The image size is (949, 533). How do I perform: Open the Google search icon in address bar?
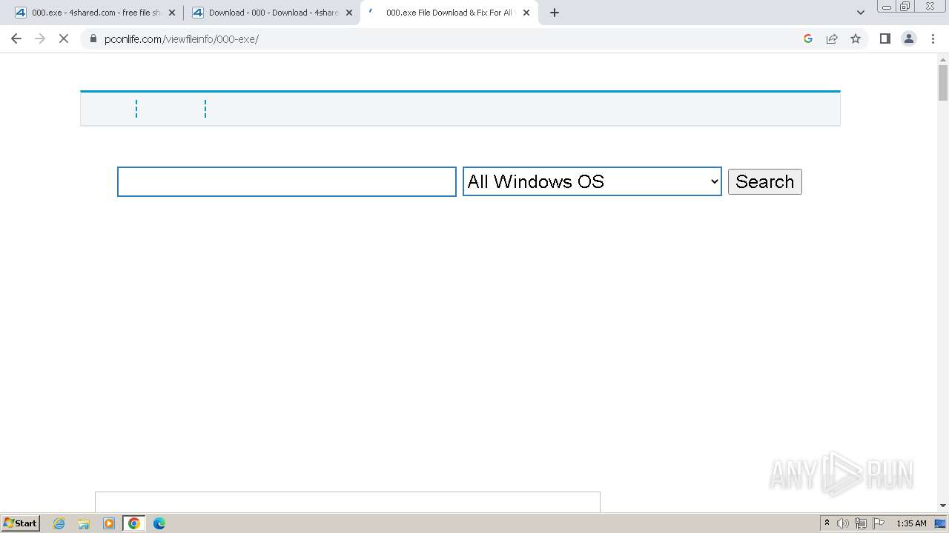click(x=808, y=38)
